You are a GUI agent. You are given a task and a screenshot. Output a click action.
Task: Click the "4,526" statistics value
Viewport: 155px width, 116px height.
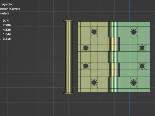(7, 30)
